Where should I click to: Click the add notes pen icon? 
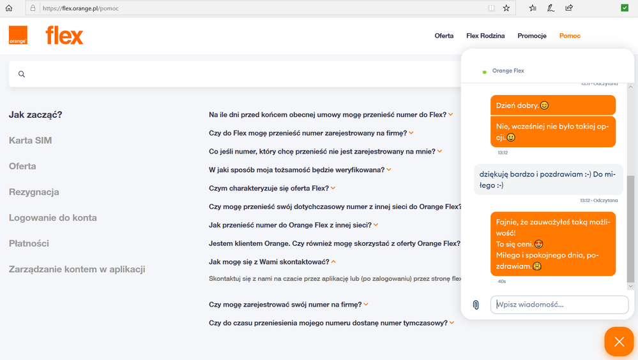[x=551, y=8]
